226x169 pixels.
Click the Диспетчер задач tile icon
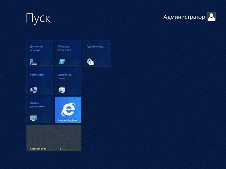[62, 90]
